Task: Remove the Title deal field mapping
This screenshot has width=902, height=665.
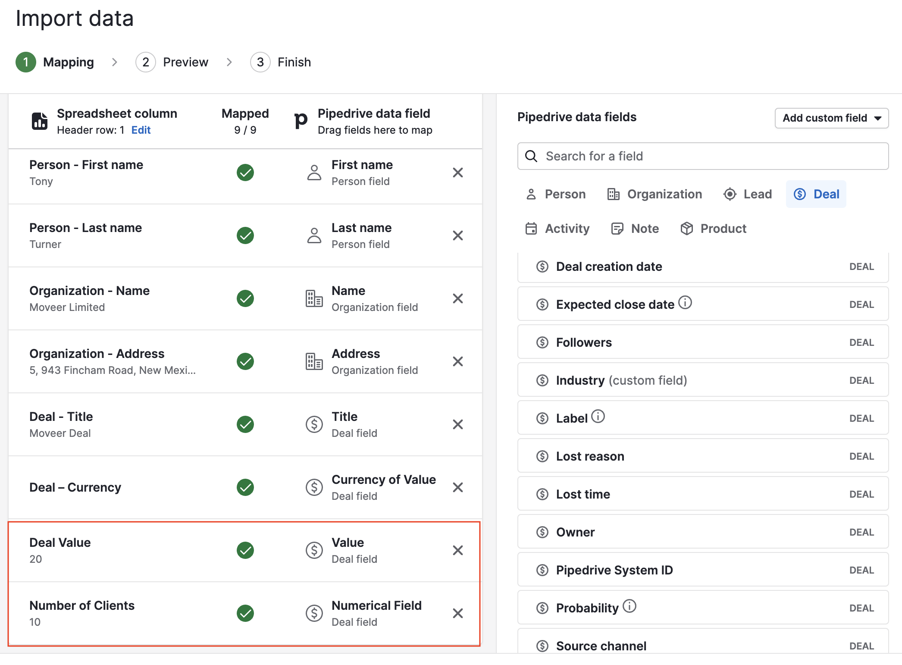Action: pyautogui.click(x=457, y=424)
